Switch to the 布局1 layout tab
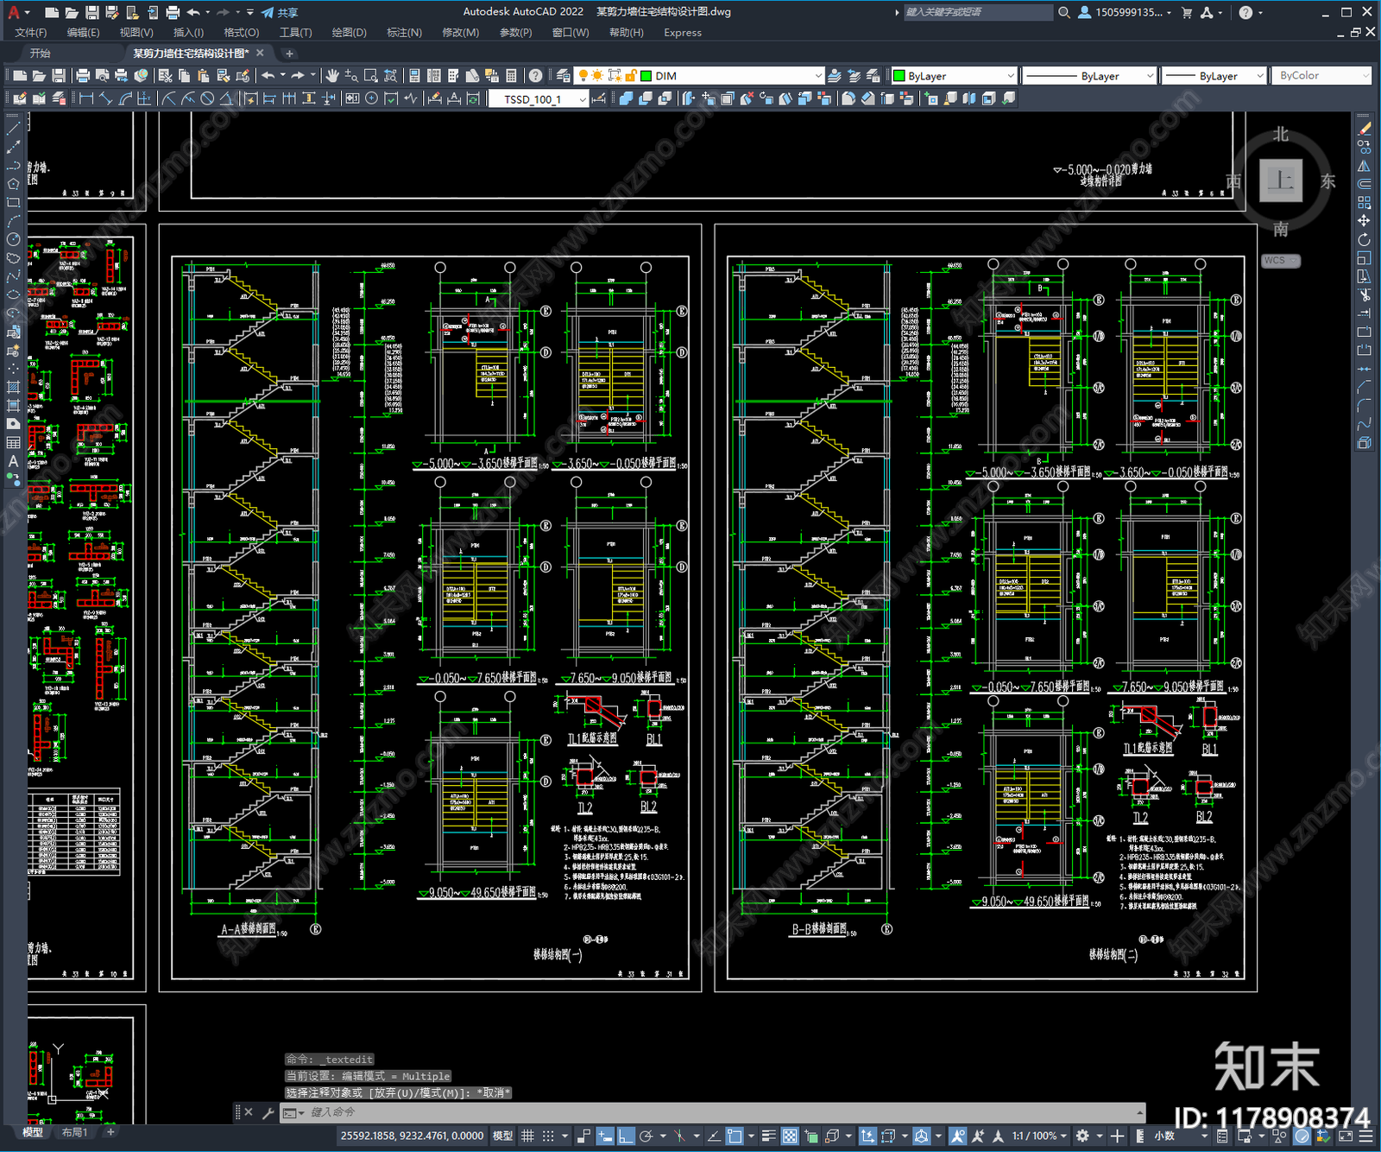The width and height of the screenshot is (1381, 1152). 75,1132
